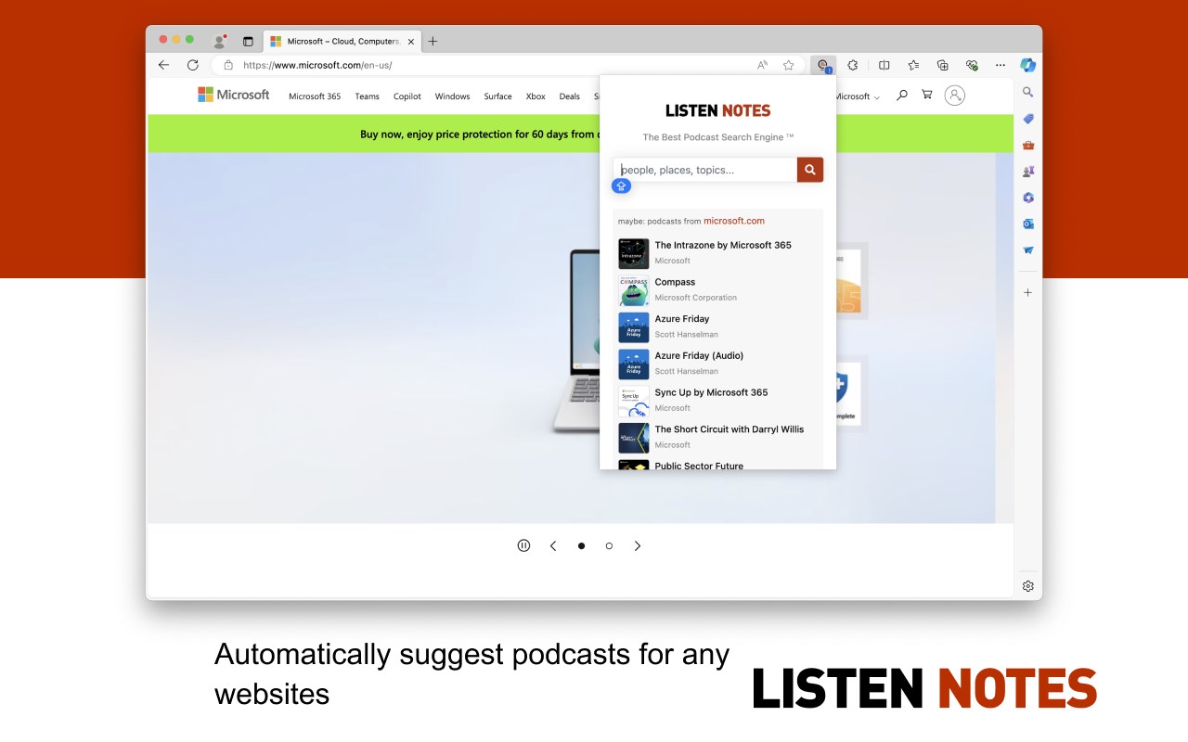Click Compass podcast thumbnail
The width and height of the screenshot is (1188, 742).
(634, 290)
